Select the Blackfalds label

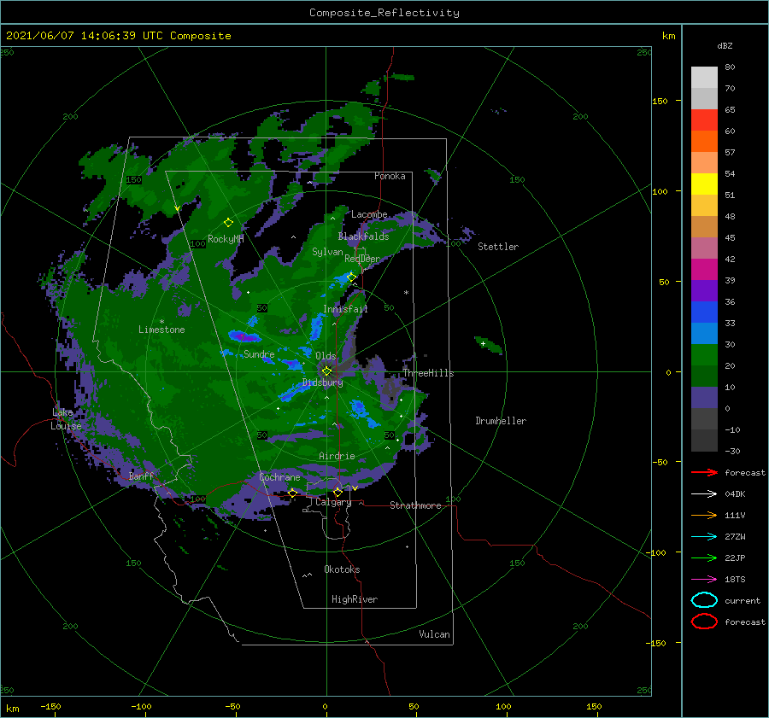(363, 236)
